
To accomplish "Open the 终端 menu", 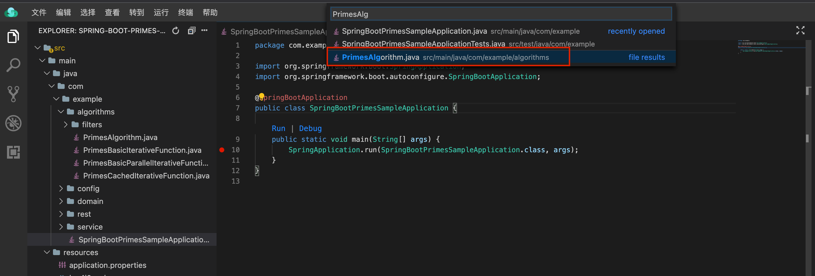I will coord(185,12).
